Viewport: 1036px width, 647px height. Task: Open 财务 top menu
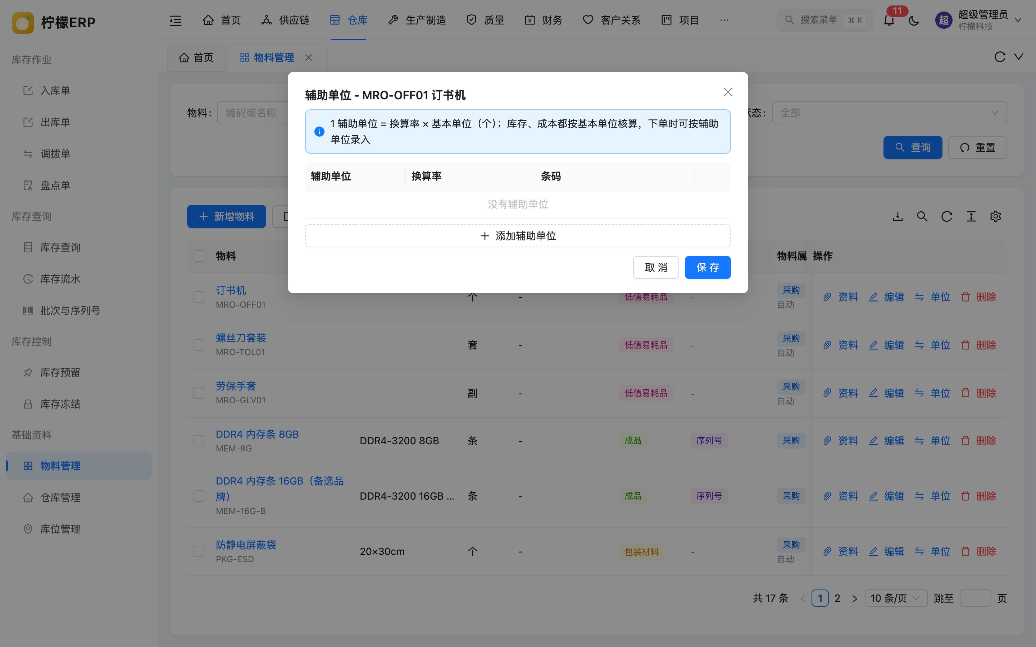tap(543, 20)
